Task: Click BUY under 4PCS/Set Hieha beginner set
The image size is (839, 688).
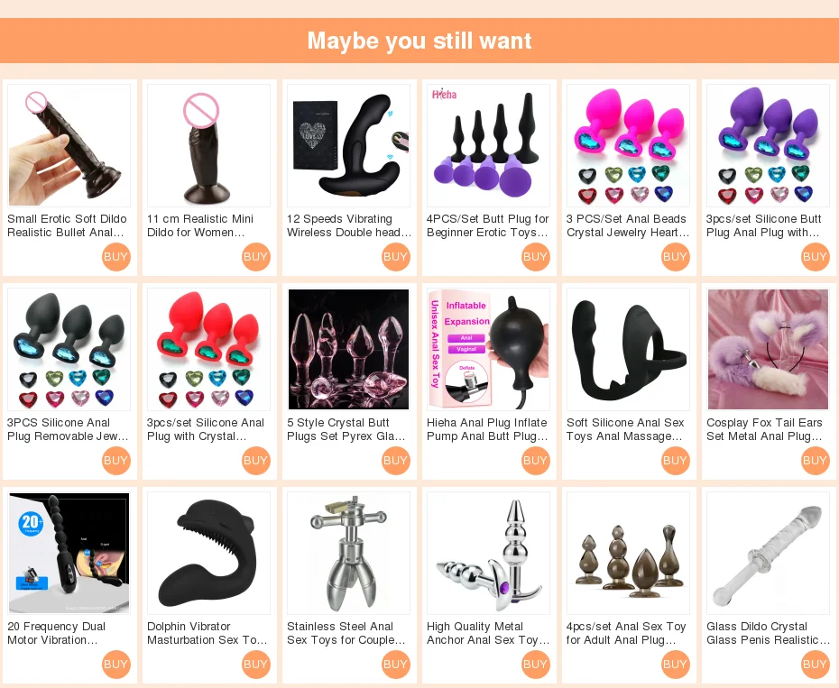Action: coord(535,257)
